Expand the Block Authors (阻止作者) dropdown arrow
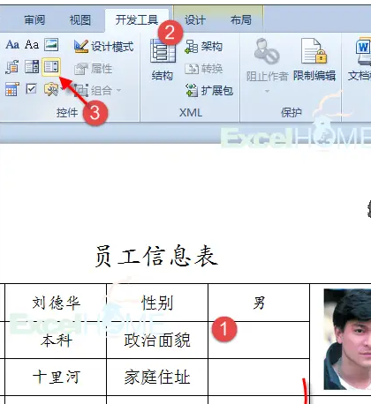 point(267,91)
